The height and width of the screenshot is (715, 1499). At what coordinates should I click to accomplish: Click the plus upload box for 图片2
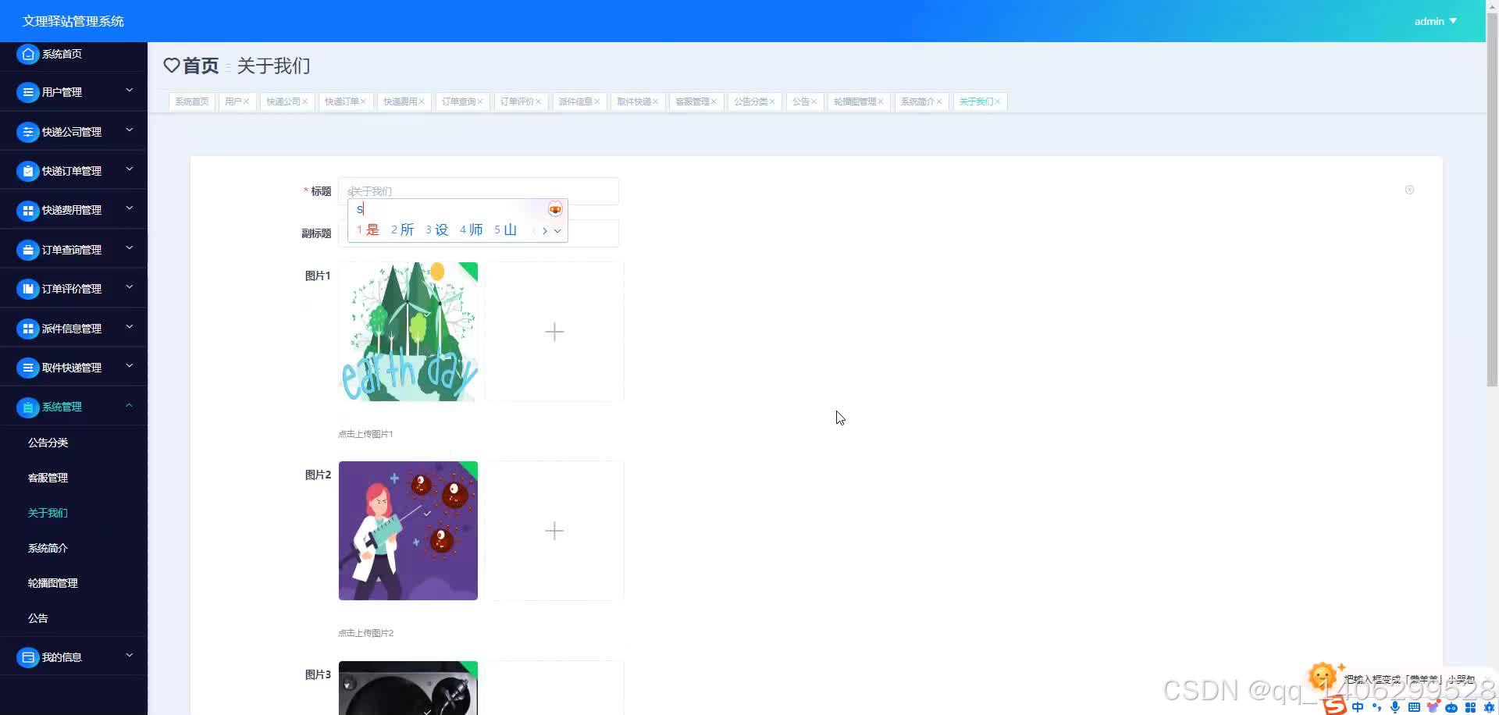[554, 531]
